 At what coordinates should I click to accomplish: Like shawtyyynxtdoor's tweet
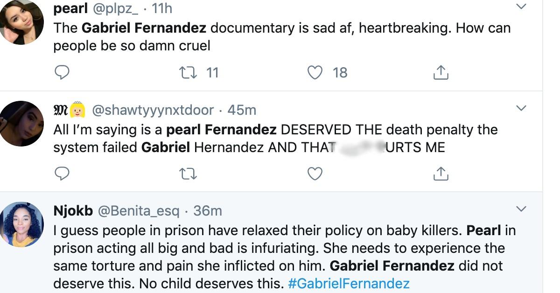pyautogui.click(x=315, y=174)
